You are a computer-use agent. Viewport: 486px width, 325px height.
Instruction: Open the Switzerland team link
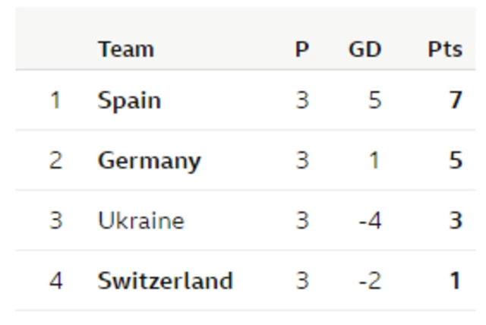click(x=165, y=281)
